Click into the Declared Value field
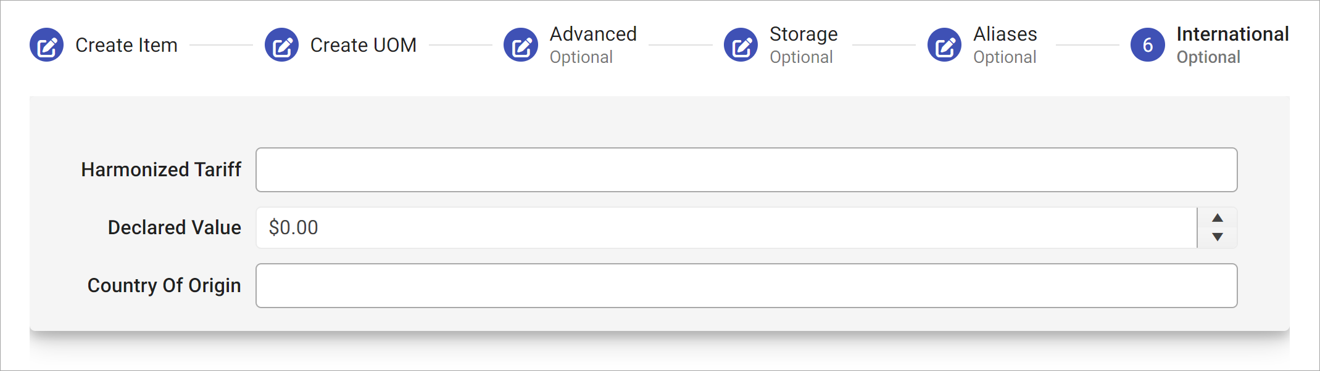Screen dimensions: 1320x371 [x=726, y=227]
